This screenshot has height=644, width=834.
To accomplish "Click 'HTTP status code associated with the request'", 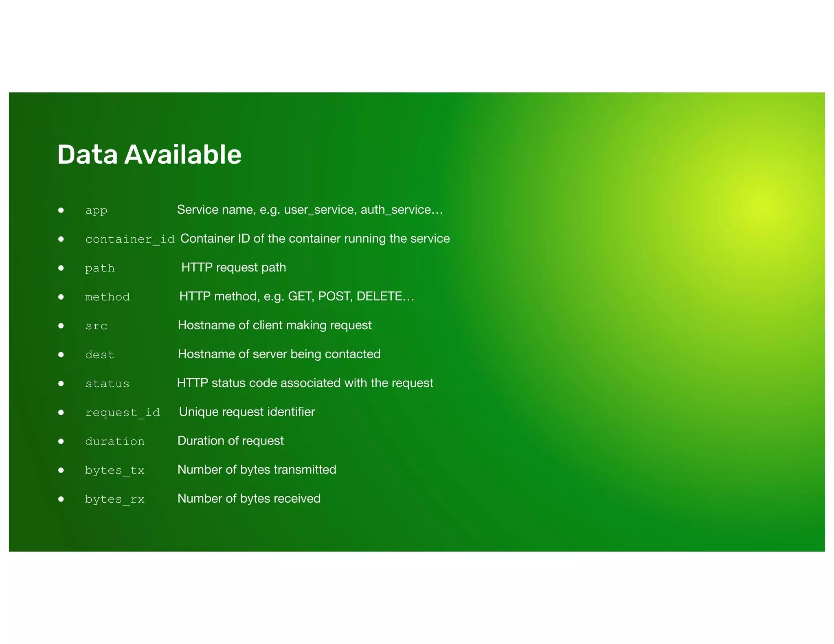I will 305,383.
